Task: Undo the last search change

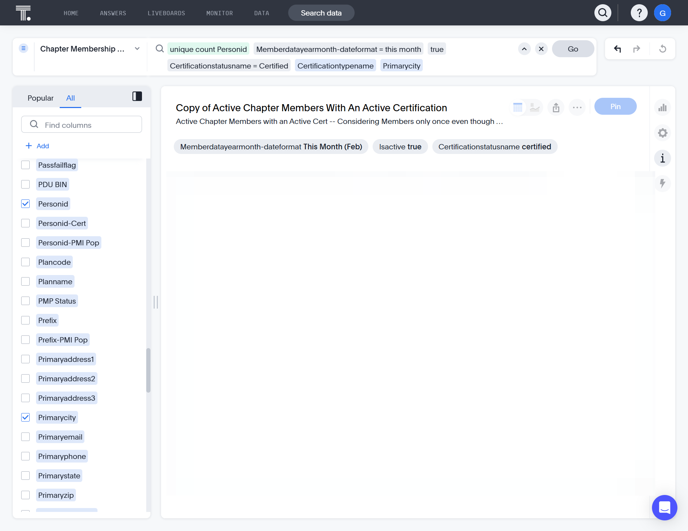Action: 617,49
